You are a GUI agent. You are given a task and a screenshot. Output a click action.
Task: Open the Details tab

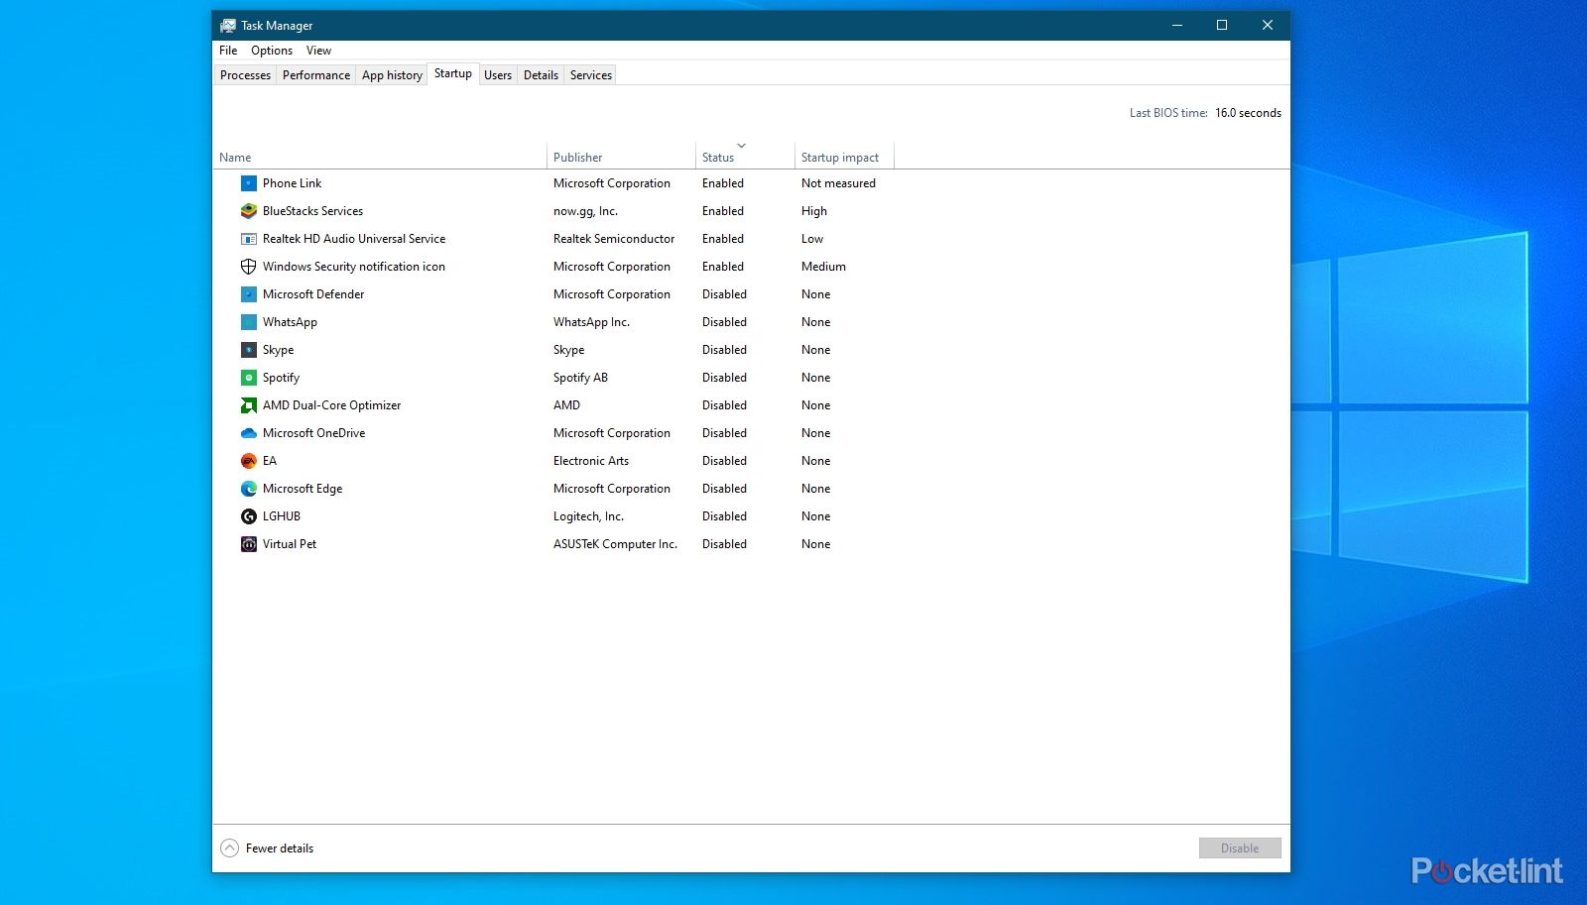(x=541, y=75)
